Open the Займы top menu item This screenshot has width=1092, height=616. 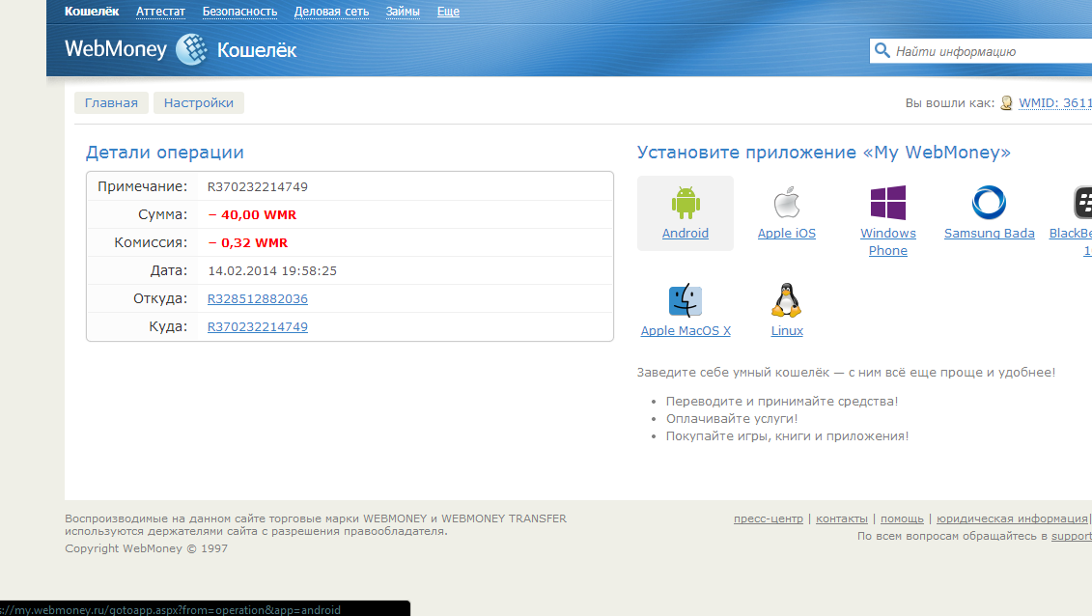(403, 12)
